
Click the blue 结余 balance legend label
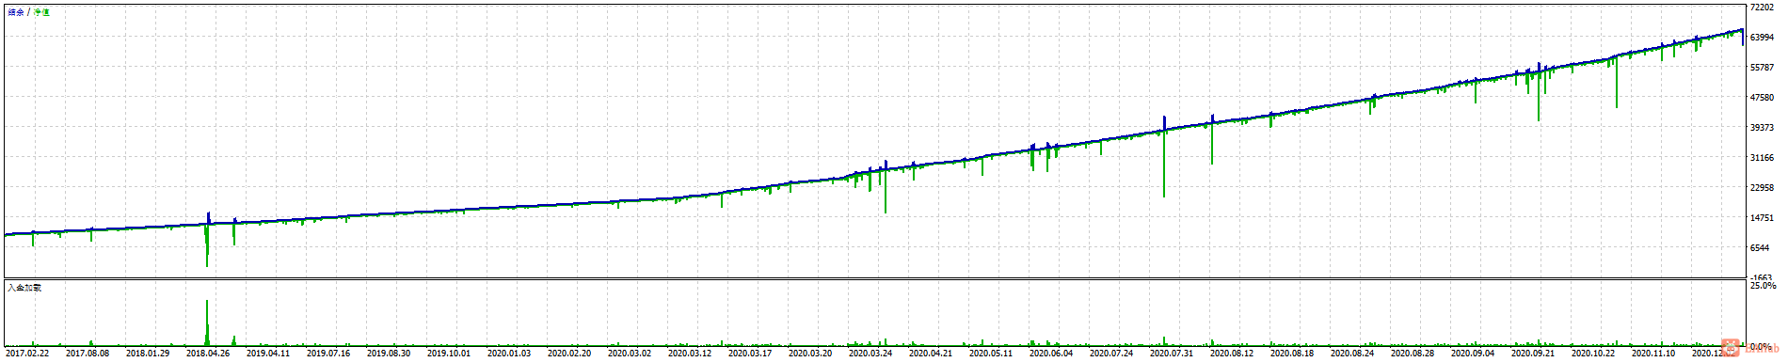16,12
